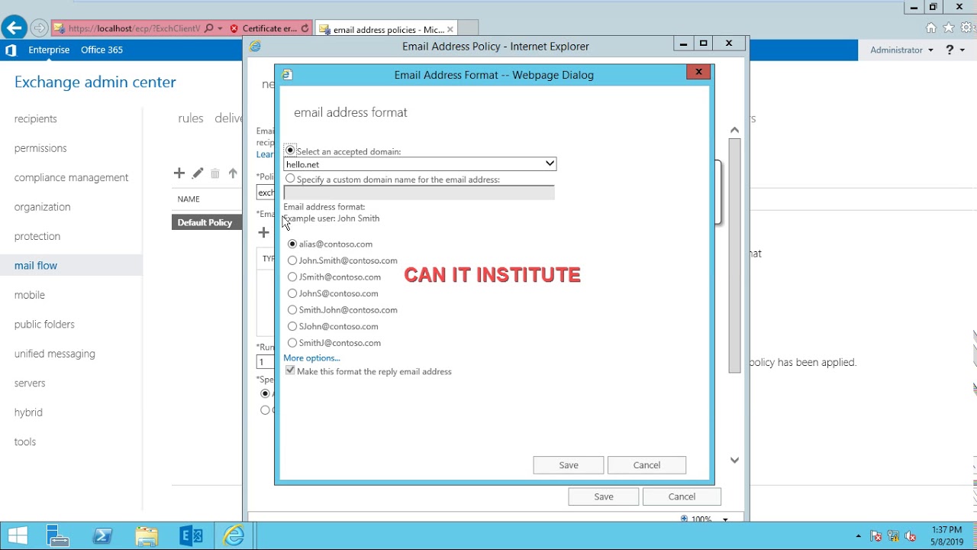Click the custom domain name text field
Viewport: 977px width, 550px height.
[x=419, y=192]
